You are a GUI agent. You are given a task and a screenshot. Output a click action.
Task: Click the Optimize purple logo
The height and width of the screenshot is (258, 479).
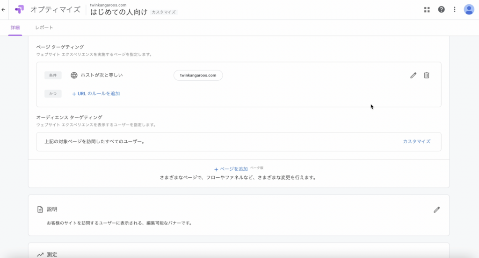click(19, 9)
